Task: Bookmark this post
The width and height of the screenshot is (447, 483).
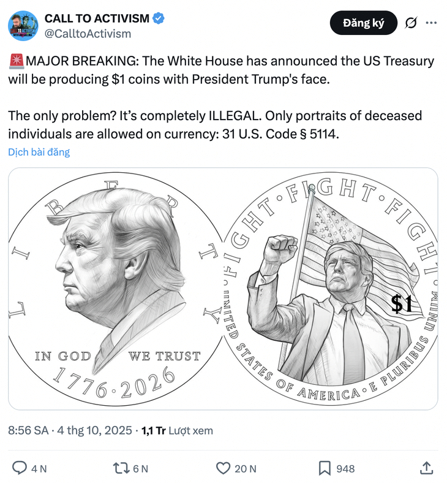Action: (x=325, y=468)
